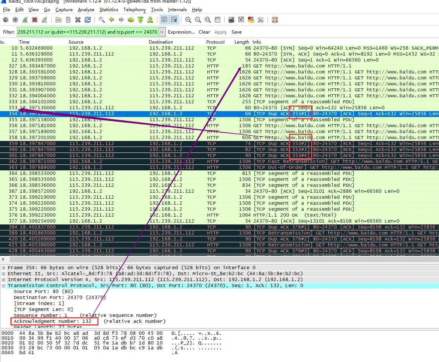
Task: Click the go to first packet icon
Action: click(140, 20)
